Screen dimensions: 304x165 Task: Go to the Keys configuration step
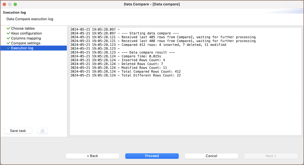pos(27,33)
